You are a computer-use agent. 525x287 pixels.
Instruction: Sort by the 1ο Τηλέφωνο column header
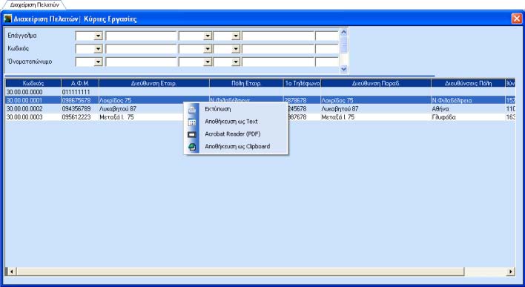(x=302, y=83)
